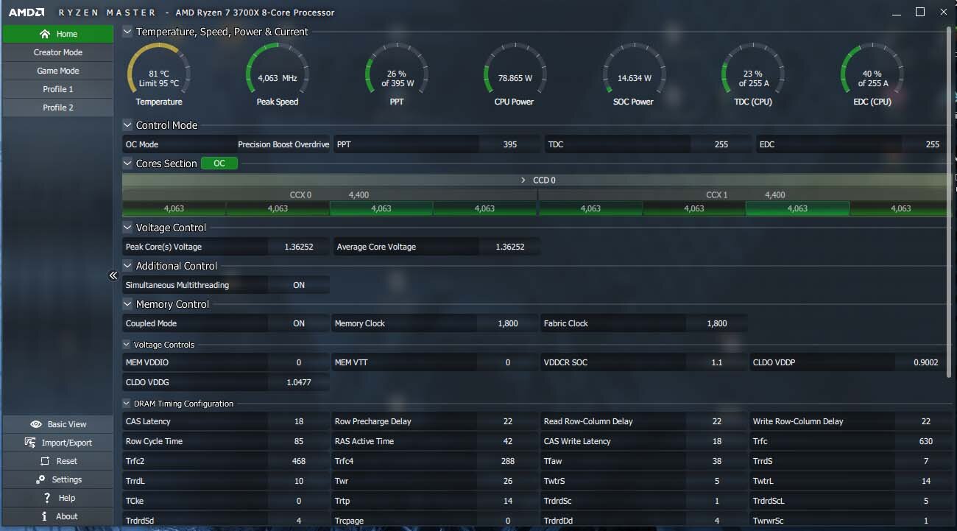Select Profile 1

[x=57, y=89]
